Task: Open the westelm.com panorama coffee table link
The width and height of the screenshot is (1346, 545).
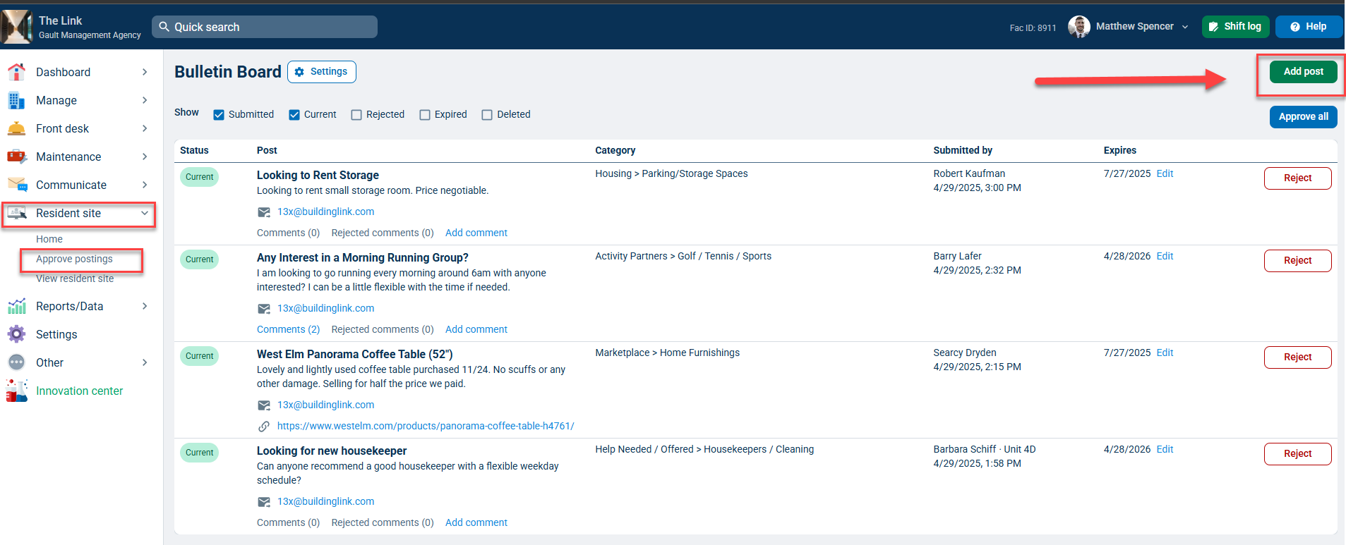Action: (x=426, y=426)
